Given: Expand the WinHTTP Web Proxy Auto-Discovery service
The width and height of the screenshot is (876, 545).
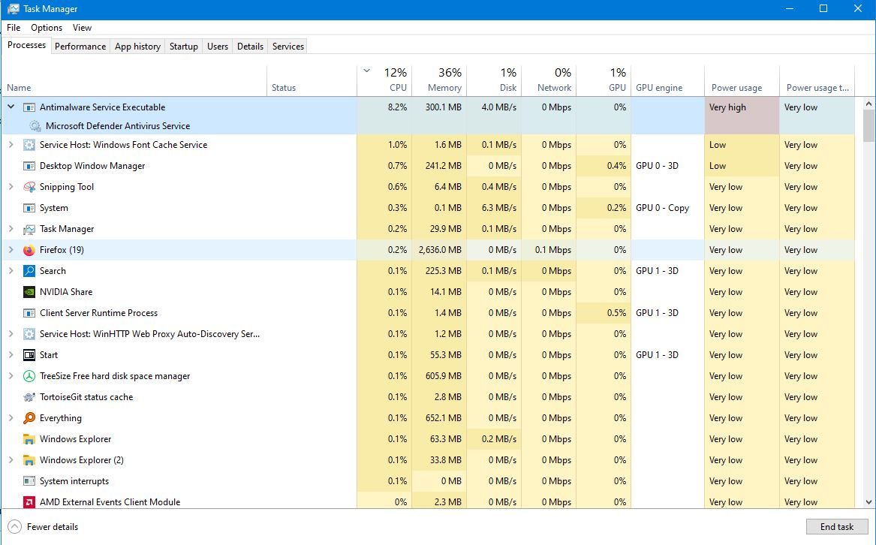Looking at the screenshot, I should (x=11, y=334).
